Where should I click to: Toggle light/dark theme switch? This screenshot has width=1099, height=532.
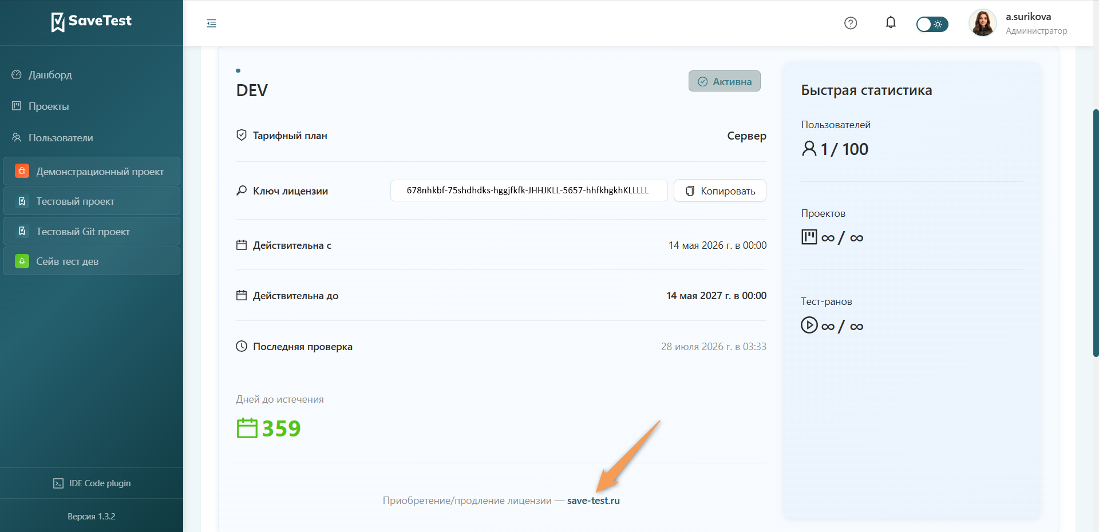click(932, 24)
